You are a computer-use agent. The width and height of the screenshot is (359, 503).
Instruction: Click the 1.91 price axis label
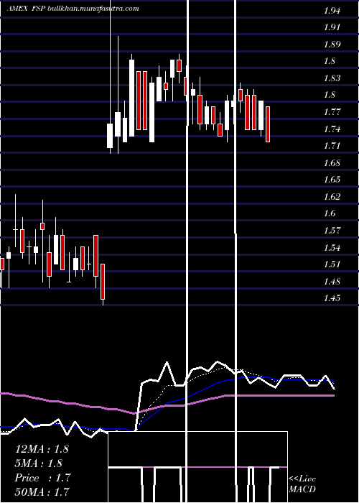pyautogui.click(x=332, y=27)
